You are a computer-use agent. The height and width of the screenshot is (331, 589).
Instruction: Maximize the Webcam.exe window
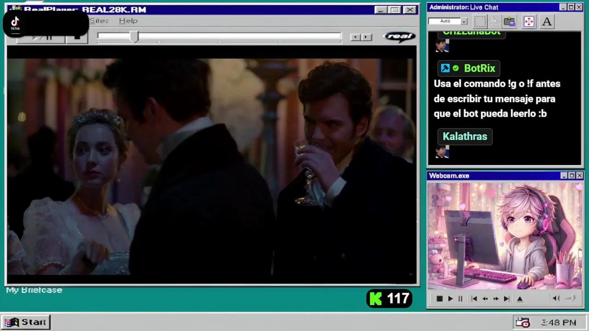pyautogui.click(x=572, y=176)
